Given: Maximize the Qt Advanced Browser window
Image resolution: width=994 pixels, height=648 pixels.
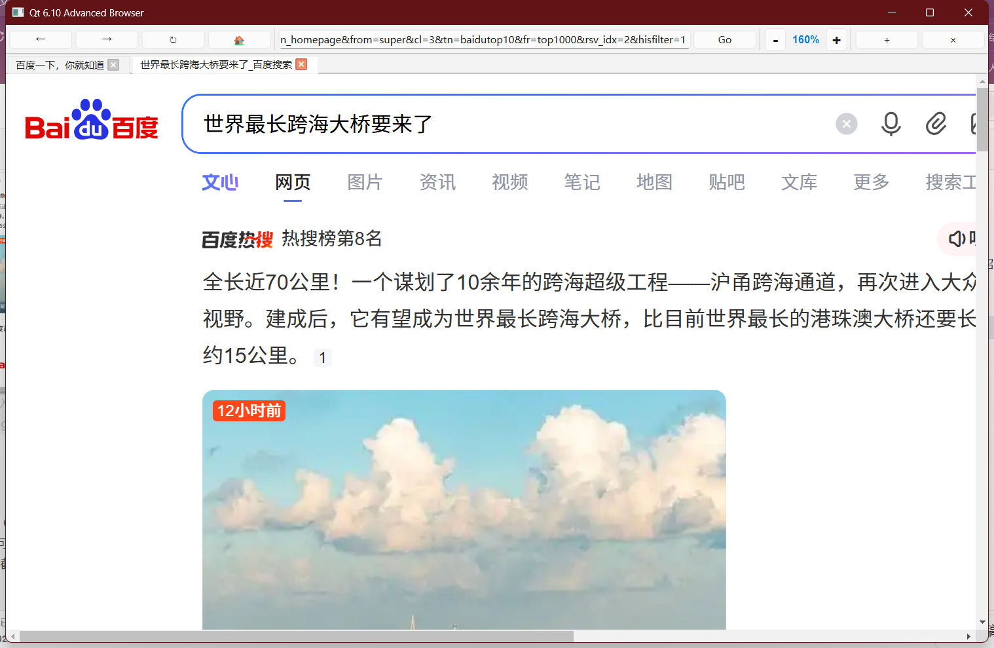Looking at the screenshot, I should (929, 12).
